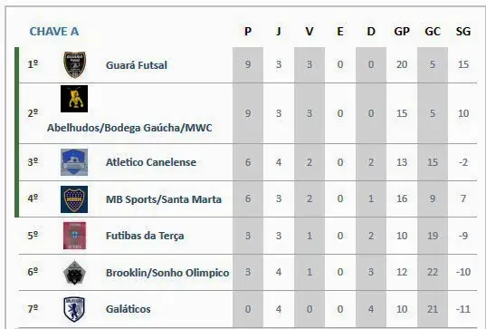The image size is (486, 329).
Task: Click the P points column header
Action: 248,32
